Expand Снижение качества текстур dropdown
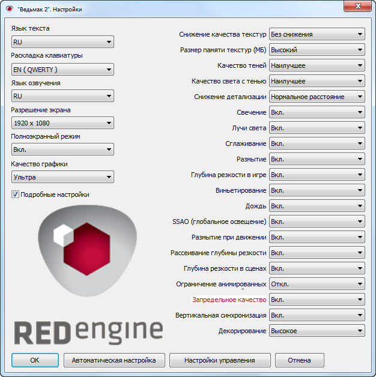Image resolution: width=376 pixels, height=377 pixels. click(x=317, y=34)
